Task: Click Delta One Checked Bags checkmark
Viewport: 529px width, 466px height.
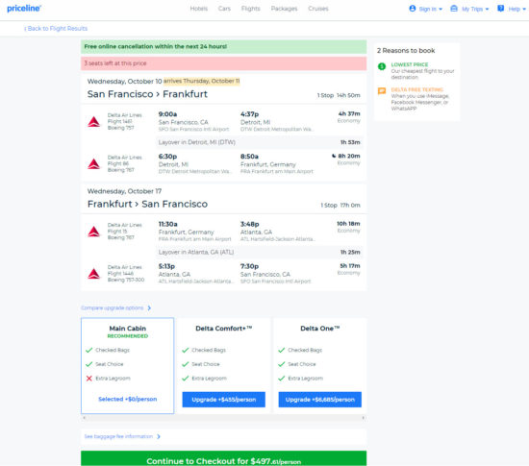Action: [282, 350]
